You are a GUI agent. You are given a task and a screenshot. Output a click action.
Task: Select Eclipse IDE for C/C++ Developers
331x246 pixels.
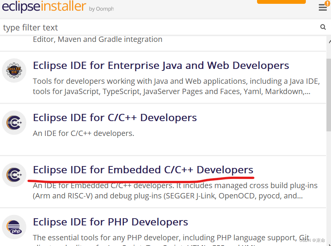[115, 118]
